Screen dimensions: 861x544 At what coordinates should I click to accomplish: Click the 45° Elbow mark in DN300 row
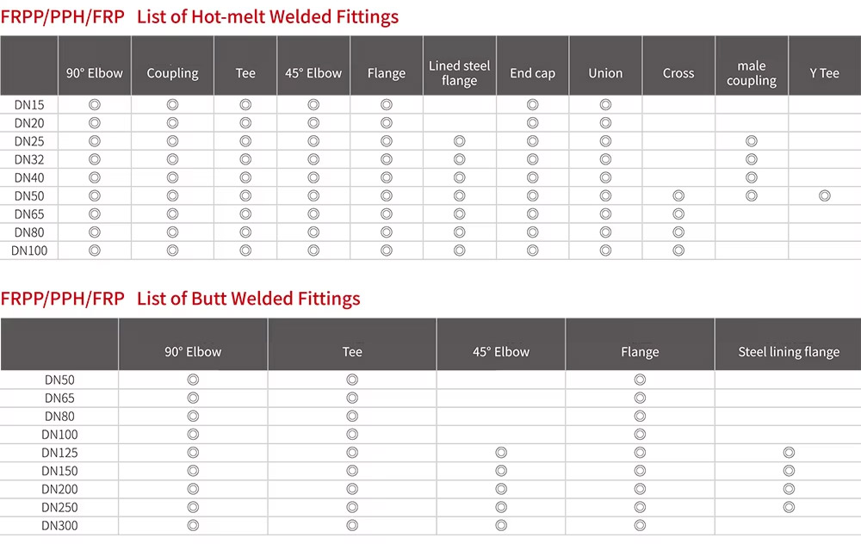click(x=501, y=525)
